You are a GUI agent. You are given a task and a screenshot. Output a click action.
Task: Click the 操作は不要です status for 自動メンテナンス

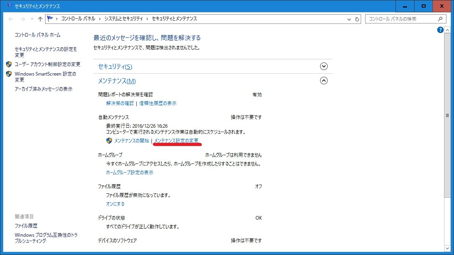click(x=246, y=117)
